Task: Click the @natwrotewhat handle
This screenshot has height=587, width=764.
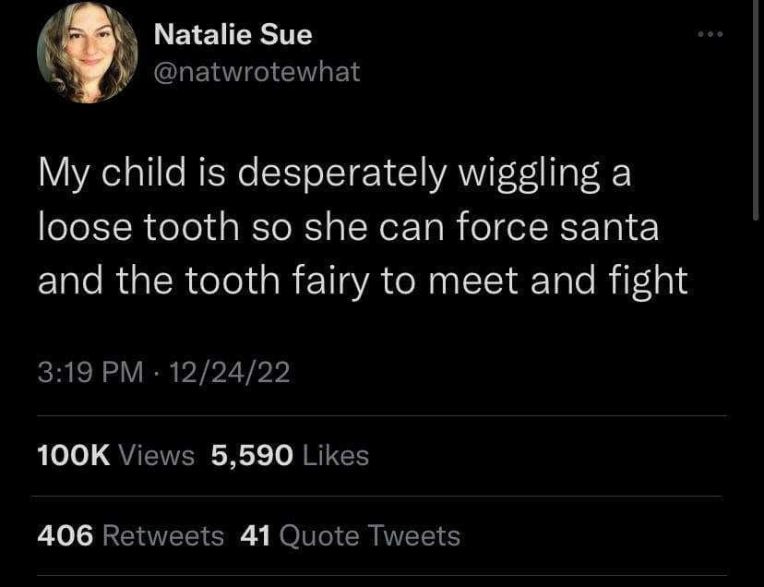Action: click(256, 71)
